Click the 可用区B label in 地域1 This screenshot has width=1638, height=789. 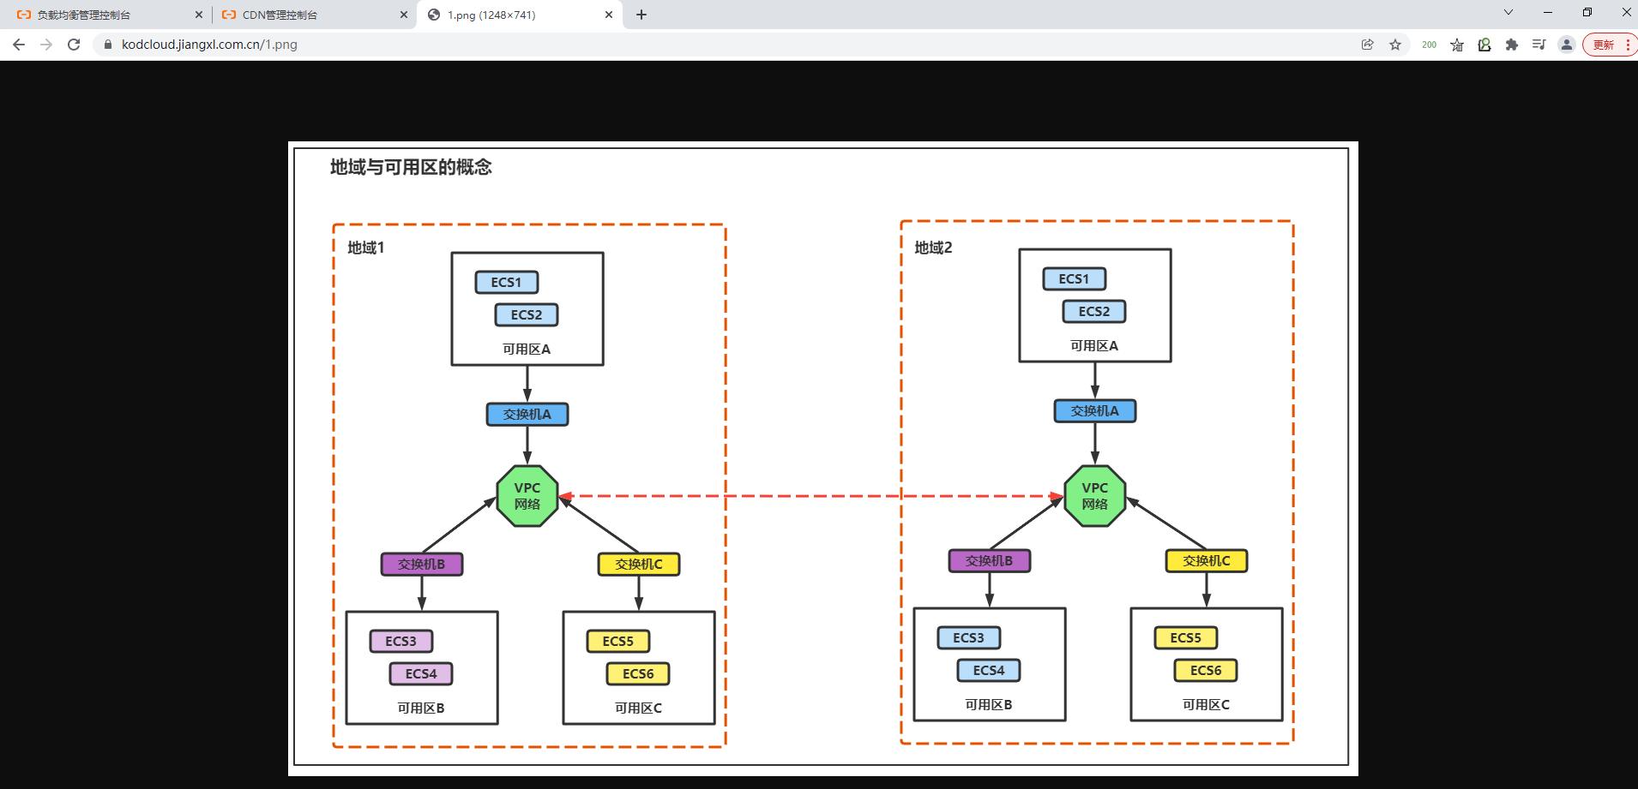click(421, 708)
